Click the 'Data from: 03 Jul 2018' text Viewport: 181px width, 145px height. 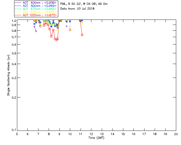tap(77, 9)
